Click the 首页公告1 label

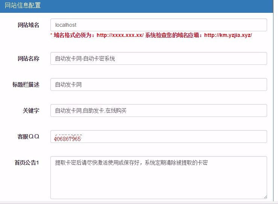[x=27, y=163]
